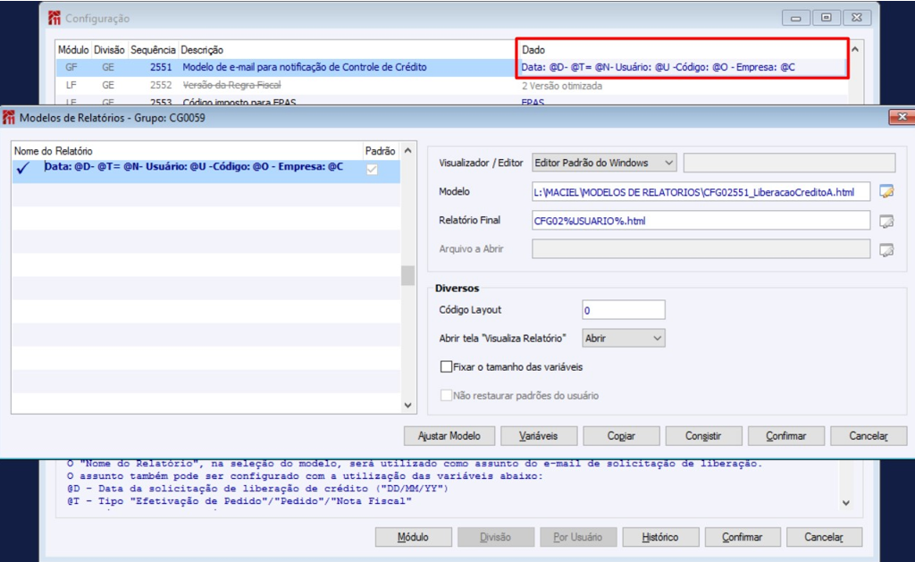
Task: Browse for Modelo file icon
Action: pos(886,191)
